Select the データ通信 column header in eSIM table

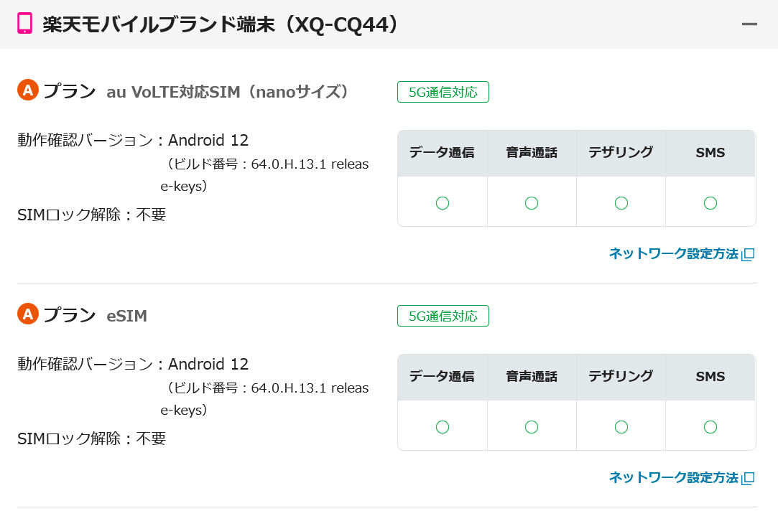point(442,377)
